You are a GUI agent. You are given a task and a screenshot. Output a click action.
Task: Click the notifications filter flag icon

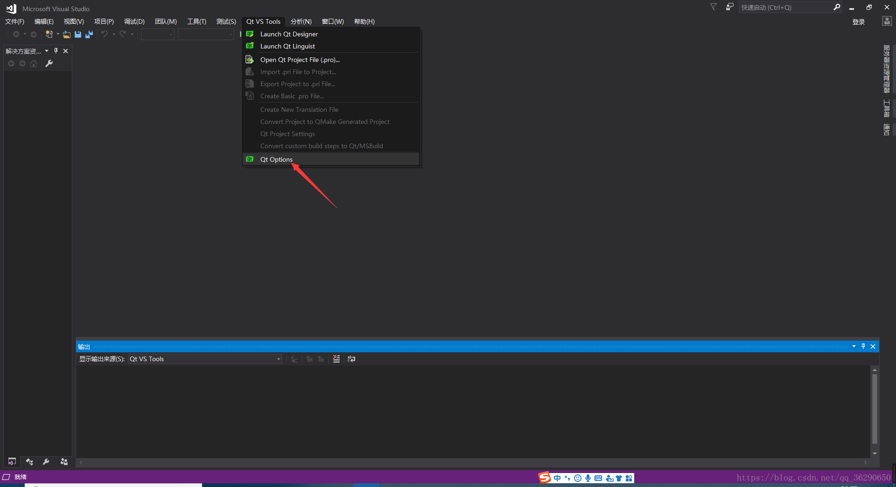click(x=714, y=7)
